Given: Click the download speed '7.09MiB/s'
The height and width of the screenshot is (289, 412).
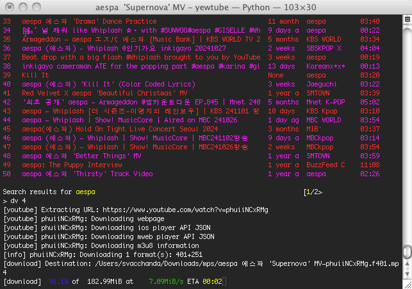Looking at the screenshot, I should click(166, 281).
